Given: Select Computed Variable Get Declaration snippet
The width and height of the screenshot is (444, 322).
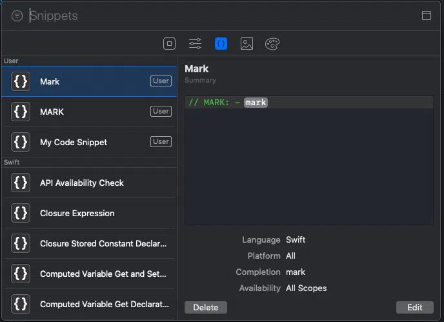Looking at the screenshot, I should pos(89,304).
